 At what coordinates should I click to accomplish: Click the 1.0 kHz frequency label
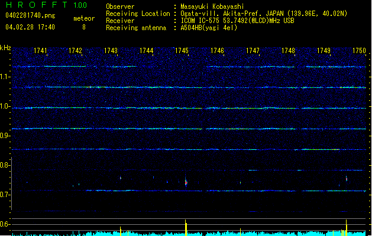click(5, 106)
